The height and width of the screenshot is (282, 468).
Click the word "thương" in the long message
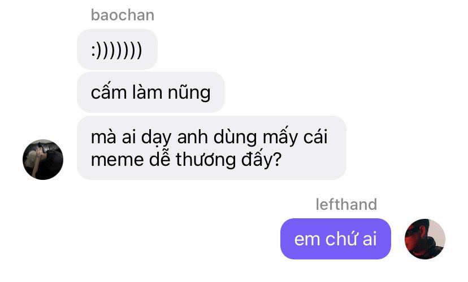(x=206, y=160)
